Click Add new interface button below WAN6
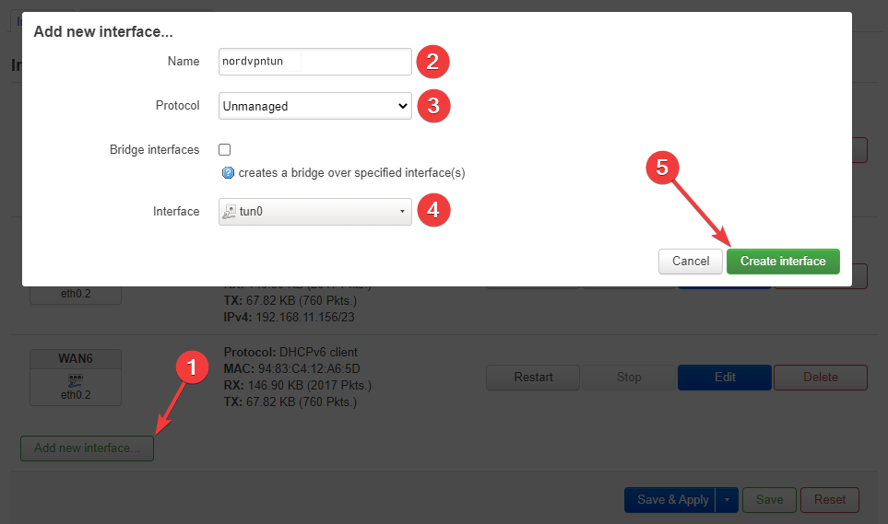The image size is (888, 524). [x=87, y=448]
